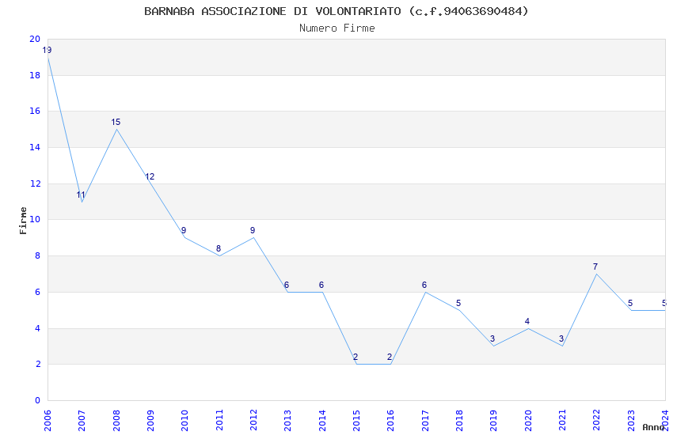673x435 pixels.
Task: Click the data value 8 for 2011
Action: [x=218, y=248]
